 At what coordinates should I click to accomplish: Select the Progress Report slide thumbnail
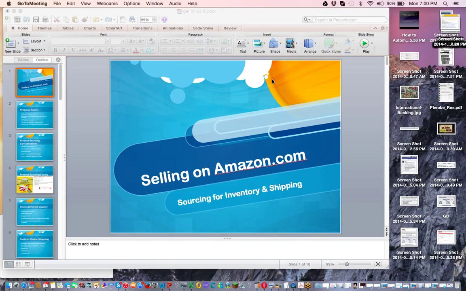[x=35, y=115]
